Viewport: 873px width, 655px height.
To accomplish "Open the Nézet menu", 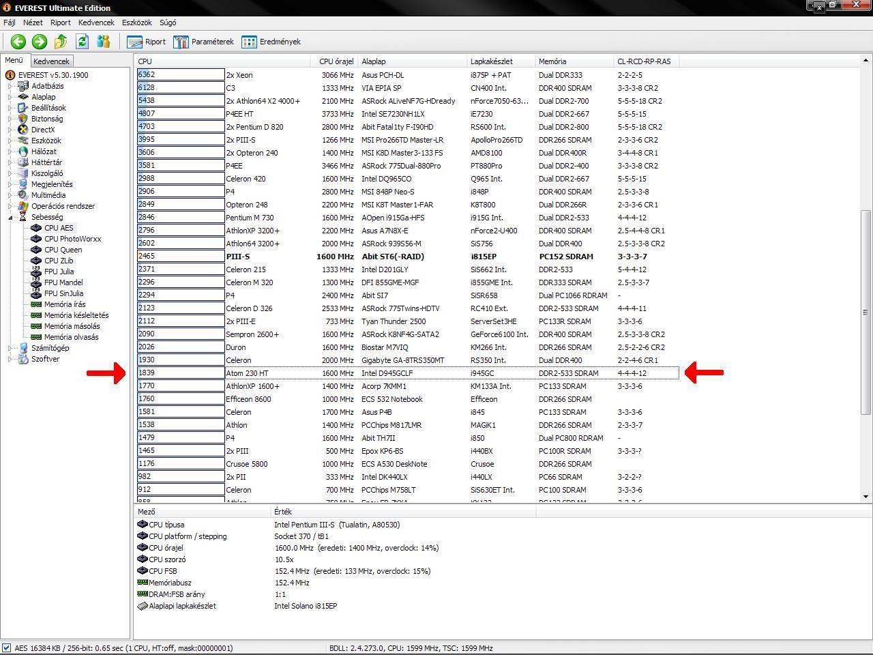I will [x=33, y=23].
